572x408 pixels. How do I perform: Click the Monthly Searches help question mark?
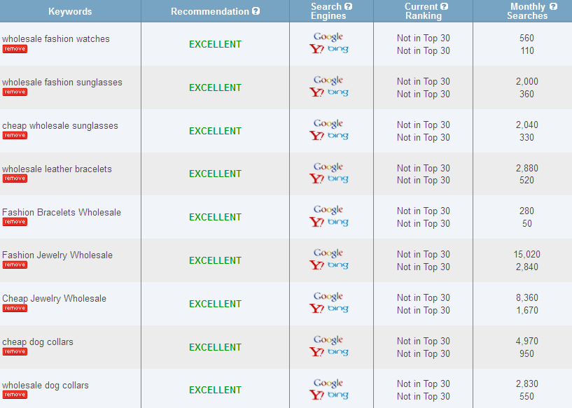click(x=553, y=6)
